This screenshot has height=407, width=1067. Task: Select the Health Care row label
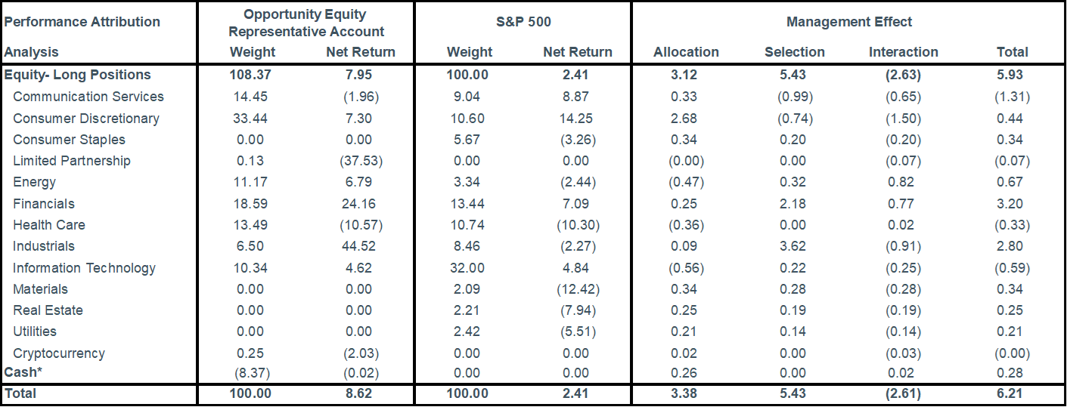pos(49,225)
